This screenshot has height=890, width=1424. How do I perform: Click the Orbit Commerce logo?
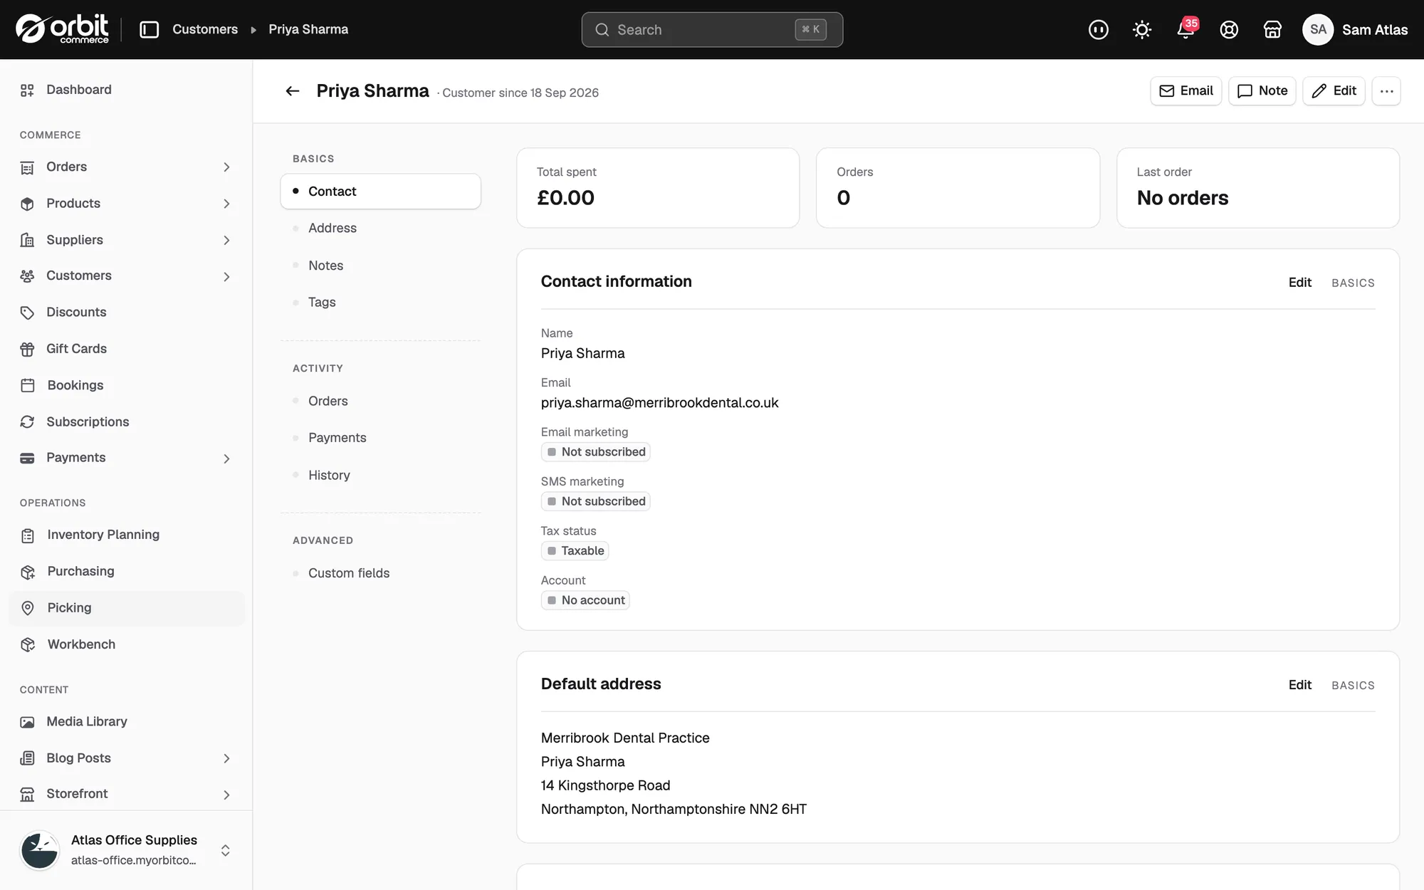point(63,29)
